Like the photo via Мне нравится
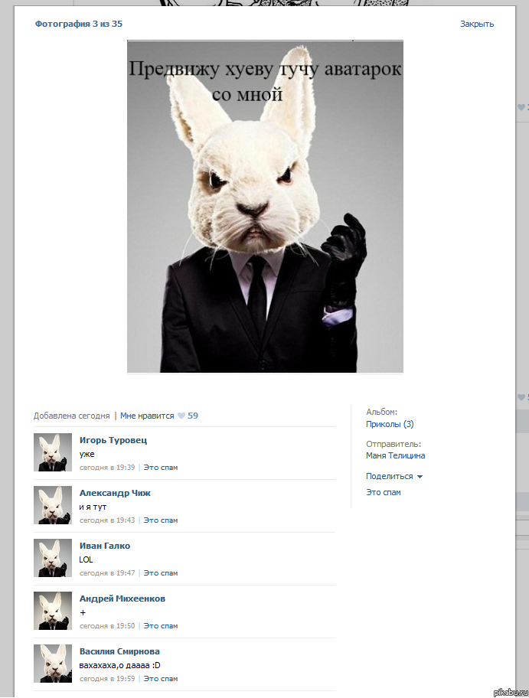Viewport: 529px width, 698px height. point(147,416)
